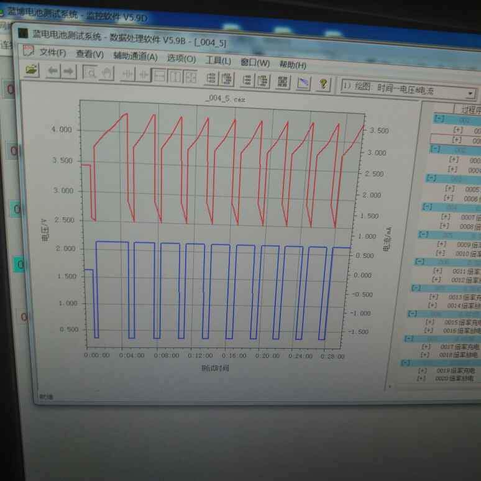481x481 pixels.
Task: Click the horizontal-split layout icon
Action: 159,76
